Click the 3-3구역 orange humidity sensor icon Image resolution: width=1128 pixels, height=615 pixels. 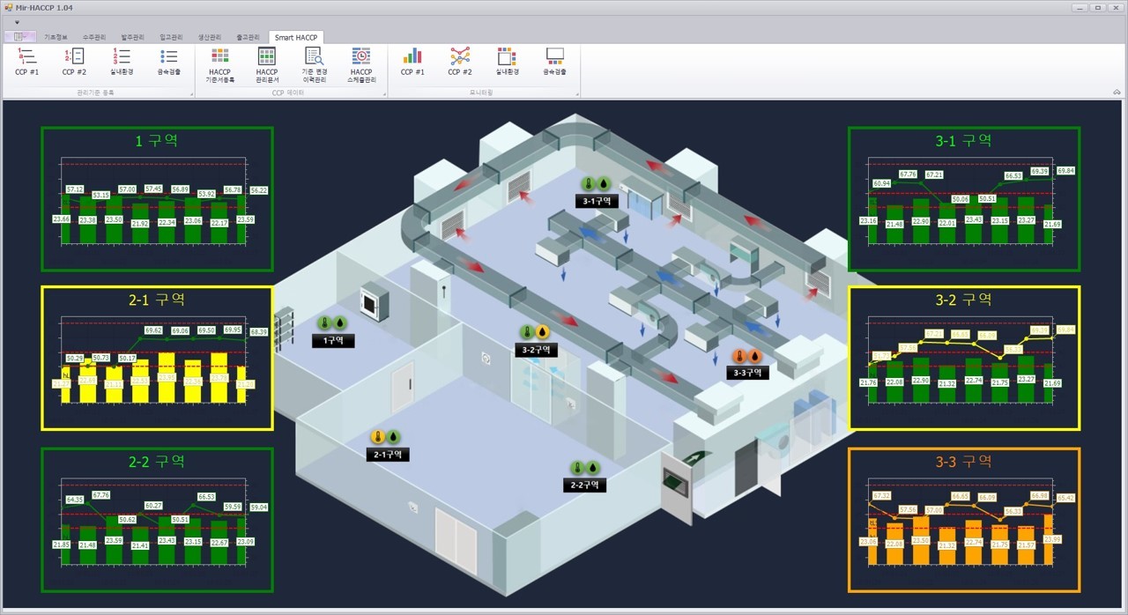click(x=755, y=356)
